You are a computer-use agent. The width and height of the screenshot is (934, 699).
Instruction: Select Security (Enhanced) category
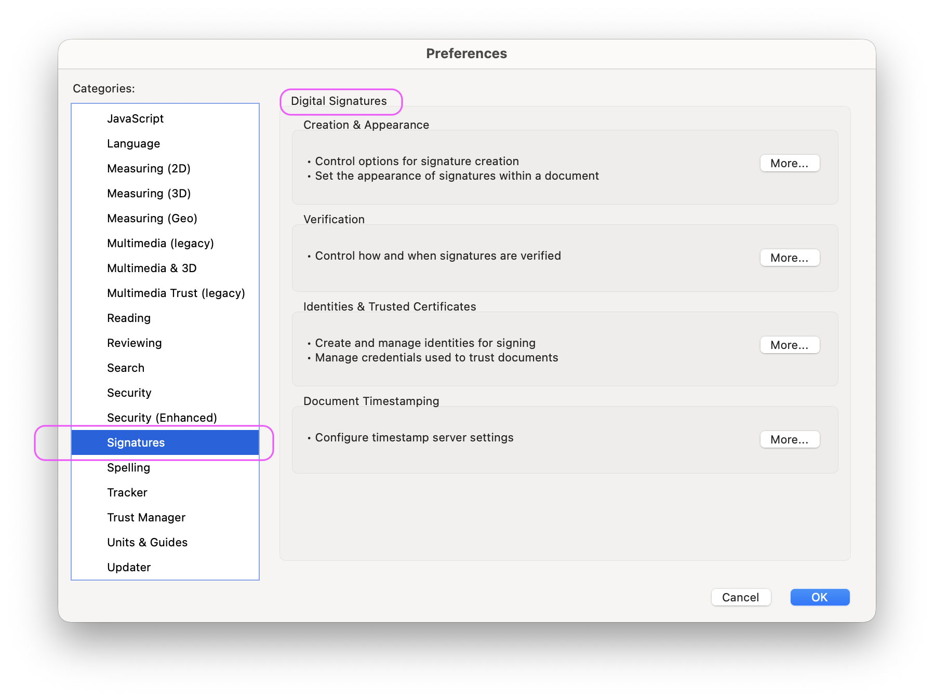tap(162, 418)
